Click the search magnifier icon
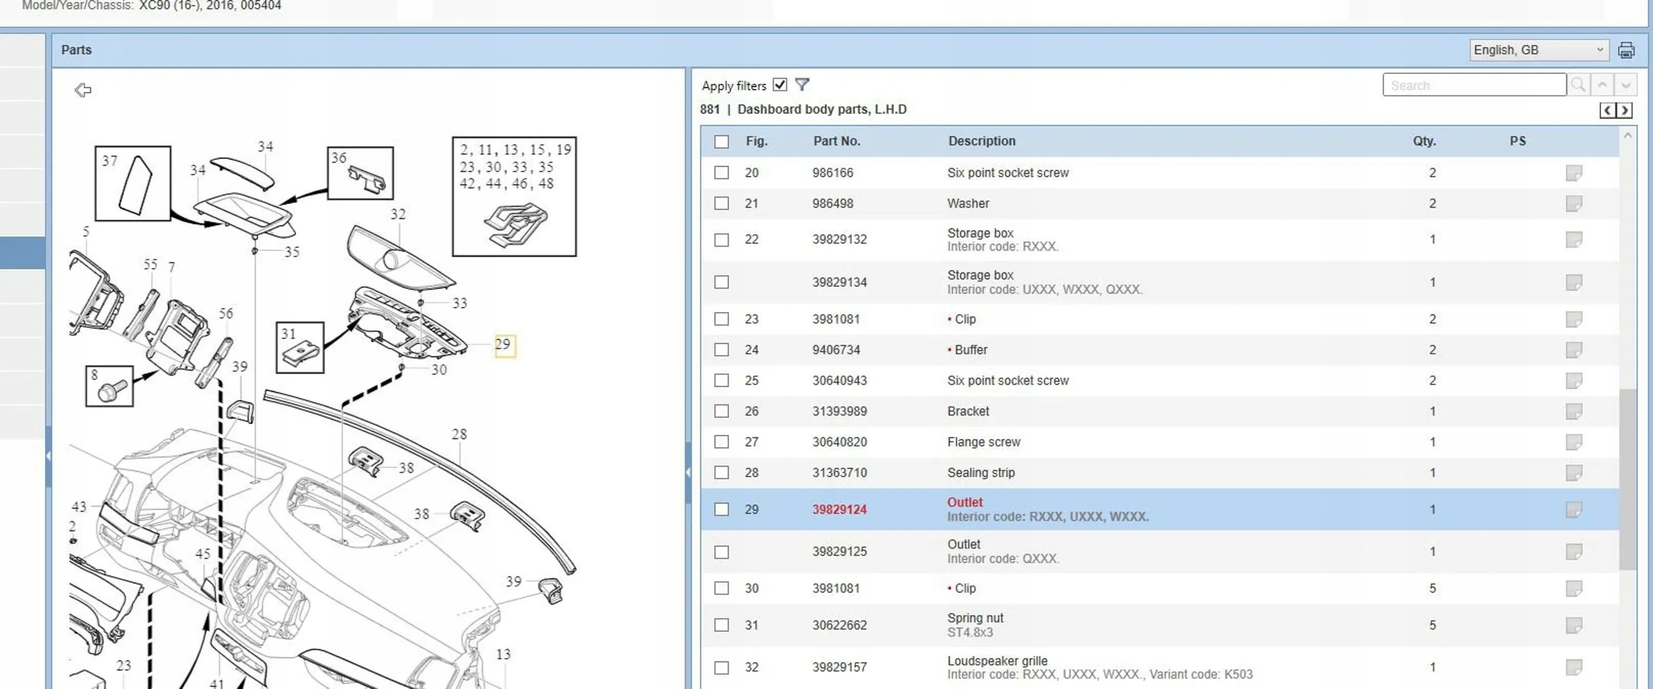Viewport: 1653px width, 689px height. (1578, 85)
